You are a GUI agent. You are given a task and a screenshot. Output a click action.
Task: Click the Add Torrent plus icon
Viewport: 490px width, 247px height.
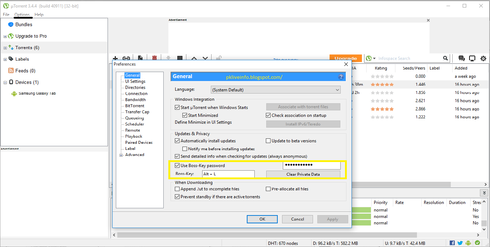pyautogui.click(x=115, y=58)
